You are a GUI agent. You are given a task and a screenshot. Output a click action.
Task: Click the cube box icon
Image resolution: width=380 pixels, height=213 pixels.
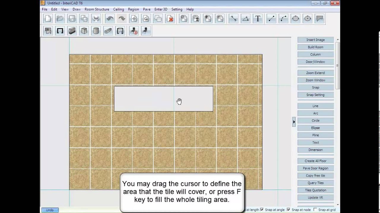click(x=84, y=31)
